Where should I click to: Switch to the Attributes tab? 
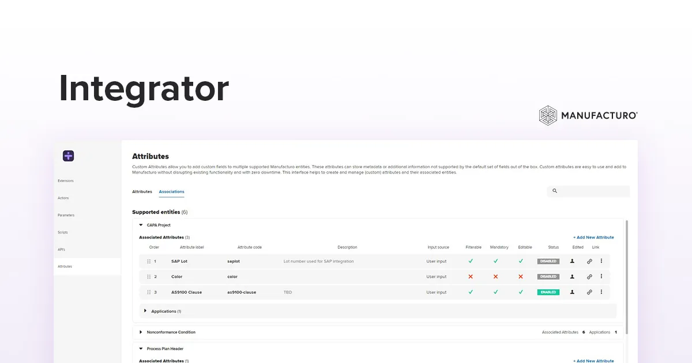coord(142,191)
